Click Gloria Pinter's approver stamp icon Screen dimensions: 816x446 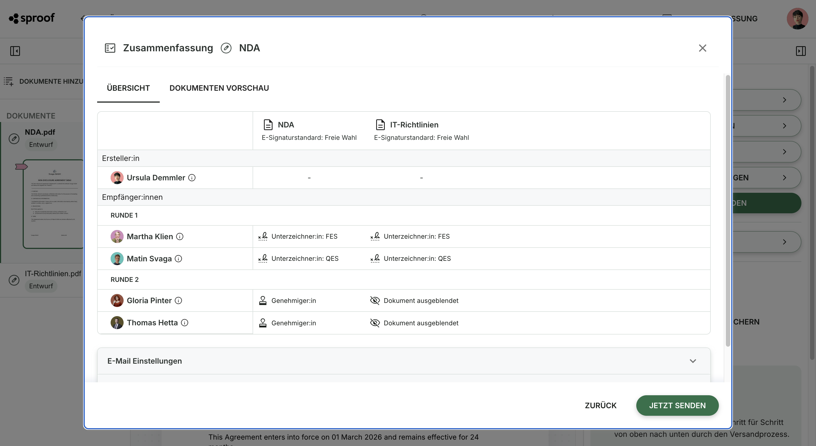point(263,300)
